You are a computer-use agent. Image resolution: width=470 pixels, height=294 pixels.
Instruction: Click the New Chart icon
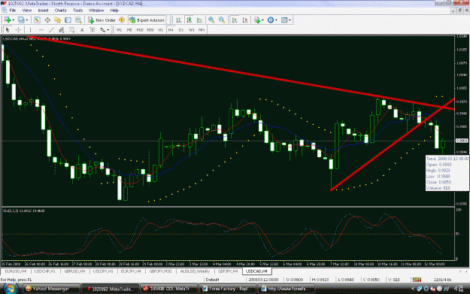[8, 20]
